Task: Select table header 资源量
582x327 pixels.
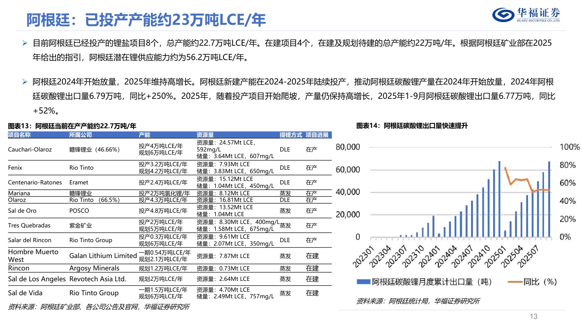Action: pyautogui.click(x=205, y=135)
